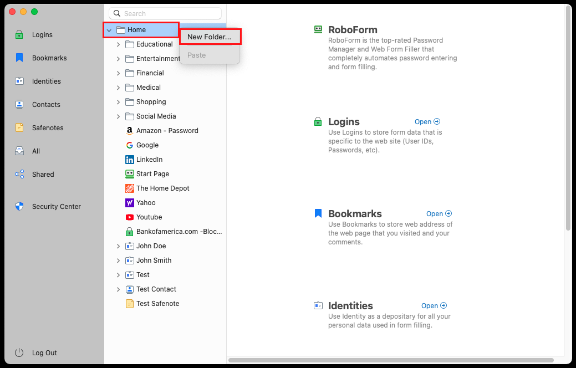Click the Start Page entry label
The width and height of the screenshot is (576, 368).
click(152, 173)
